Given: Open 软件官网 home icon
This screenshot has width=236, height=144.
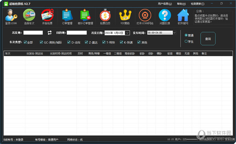Looking at the screenshot, I should click(x=183, y=16).
